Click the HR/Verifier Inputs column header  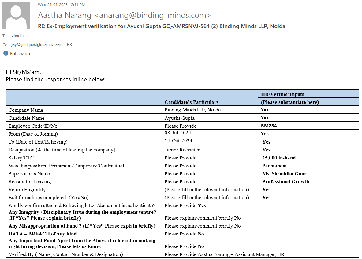coord(282,94)
